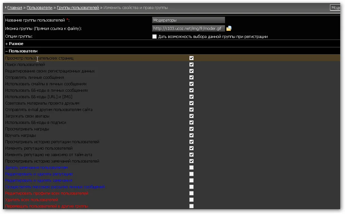The image size is (345, 214).
Task: Click the label Иконка группы (Прямая ссылка к файлу)
Action: pyautogui.click(x=43, y=28)
